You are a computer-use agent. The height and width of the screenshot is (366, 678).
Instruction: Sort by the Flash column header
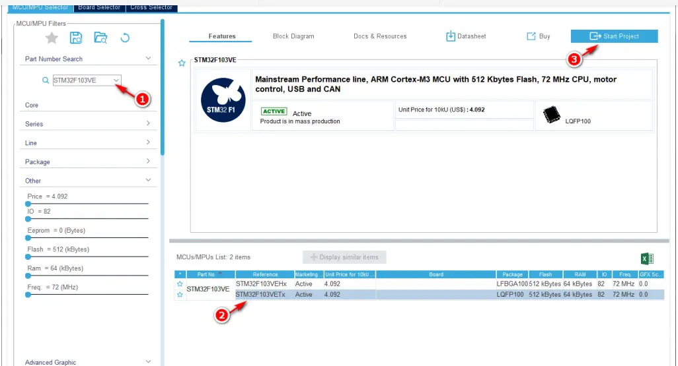[546, 274]
